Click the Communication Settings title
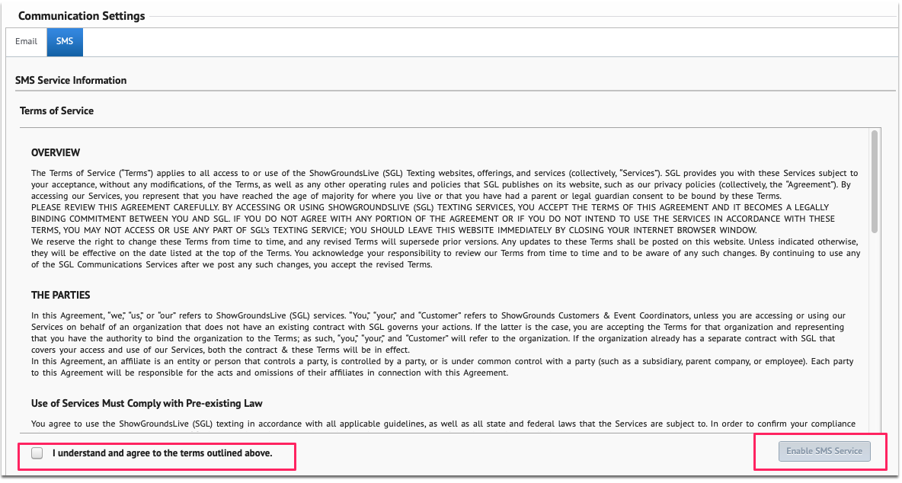Image resolution: width=902 pixels, height=483 pixels. 82,16
